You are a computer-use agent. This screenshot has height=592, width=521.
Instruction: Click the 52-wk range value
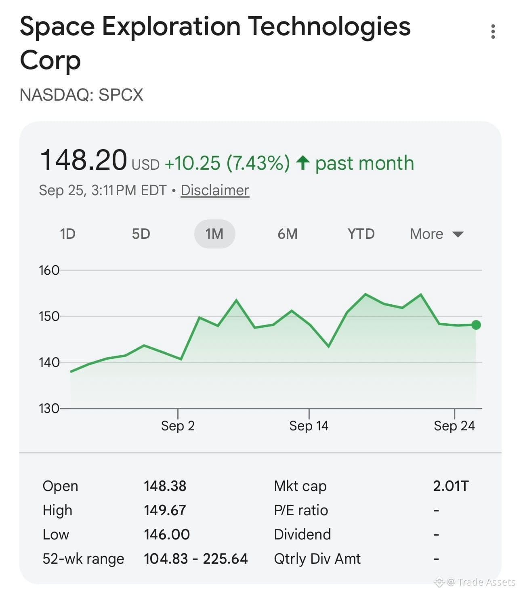click(196, 558)
